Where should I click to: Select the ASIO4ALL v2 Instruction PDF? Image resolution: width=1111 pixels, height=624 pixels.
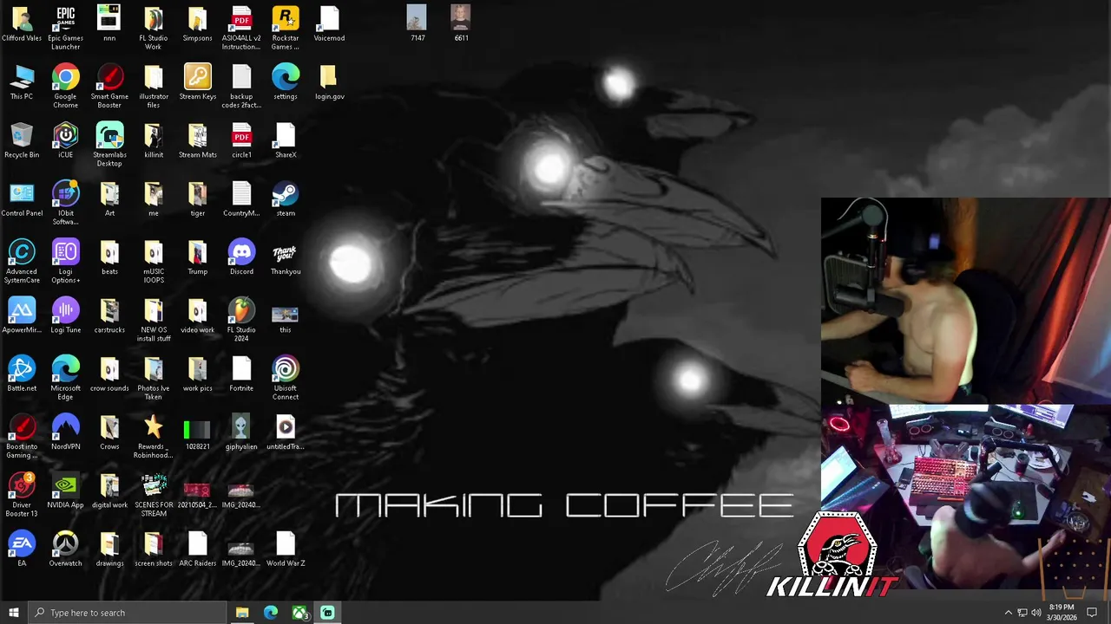[x=241, y=19]
